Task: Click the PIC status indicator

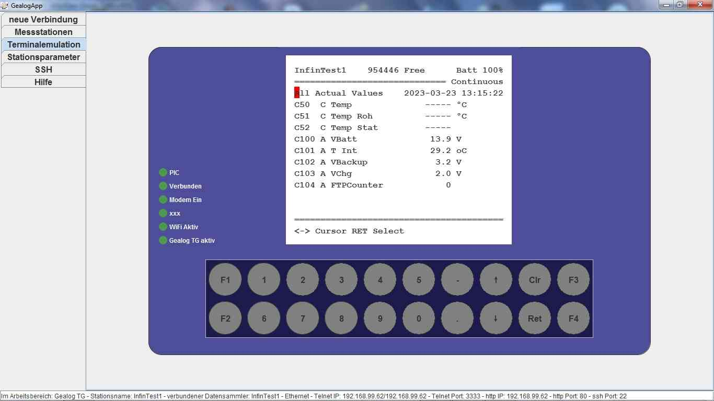Action: 163,173
